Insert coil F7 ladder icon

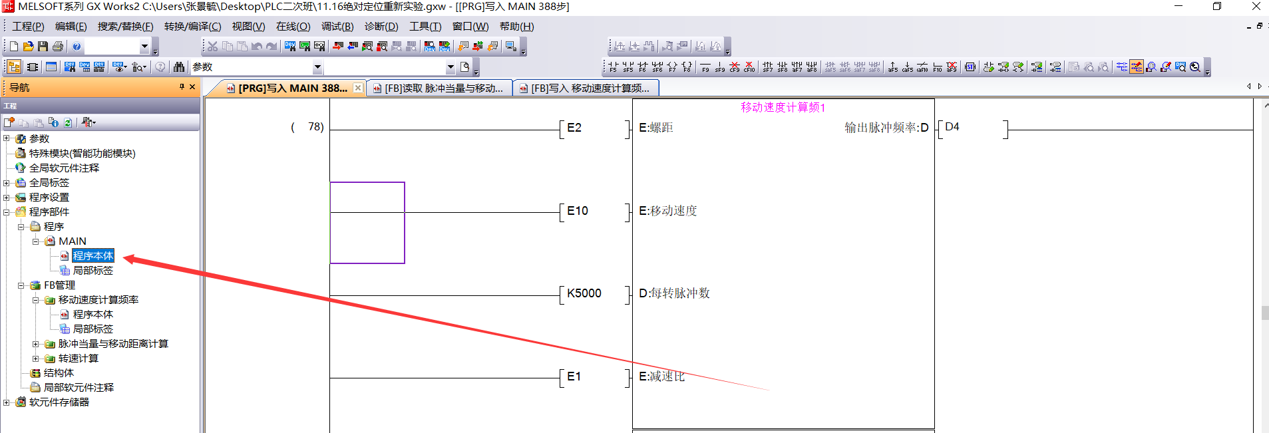[x=672, y=67]
